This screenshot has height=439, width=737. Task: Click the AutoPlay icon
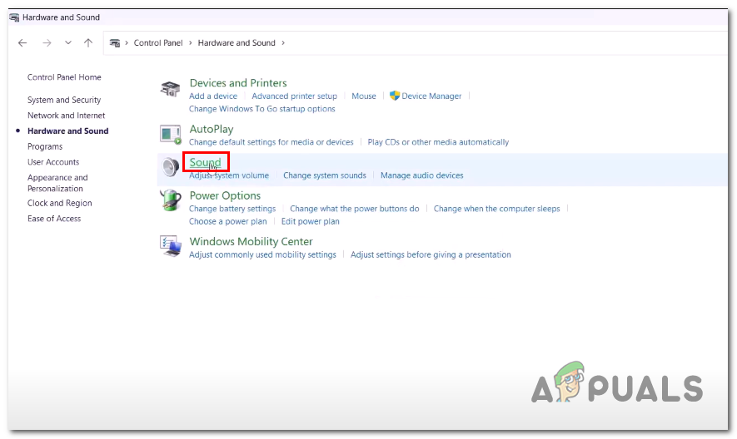click(170, 135)
